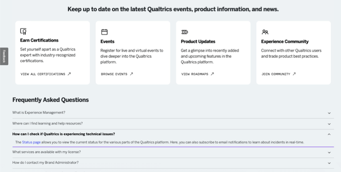The height and width of the screenshot is (172, 341).
Task: Click arrow icon beside View Roadmaps
Action: 213,74
